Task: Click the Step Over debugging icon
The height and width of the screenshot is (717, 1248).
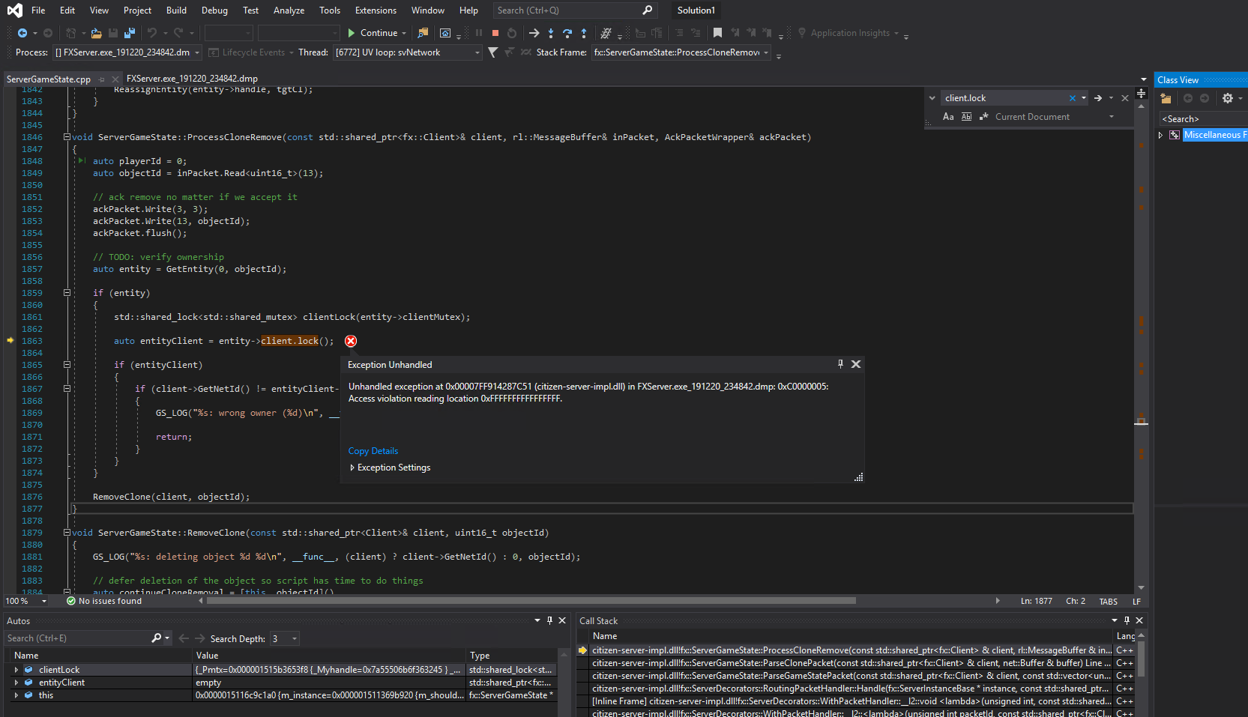Action: coord(567,33)
